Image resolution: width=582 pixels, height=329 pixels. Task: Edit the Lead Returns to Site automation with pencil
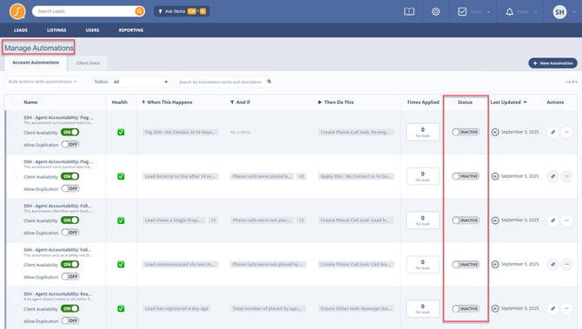click(552, 176)
